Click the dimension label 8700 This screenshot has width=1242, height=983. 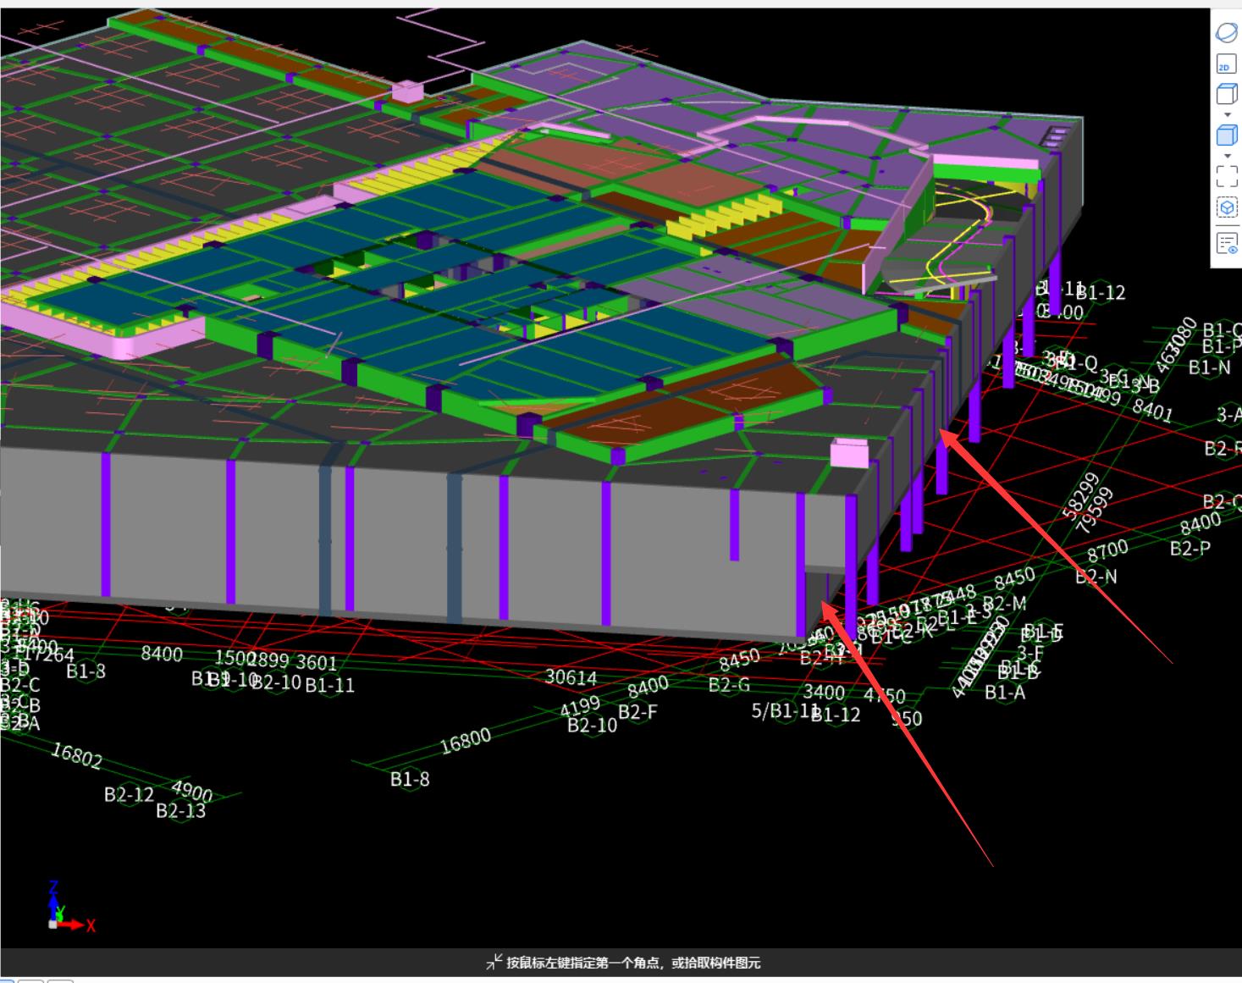[1107, 551]
